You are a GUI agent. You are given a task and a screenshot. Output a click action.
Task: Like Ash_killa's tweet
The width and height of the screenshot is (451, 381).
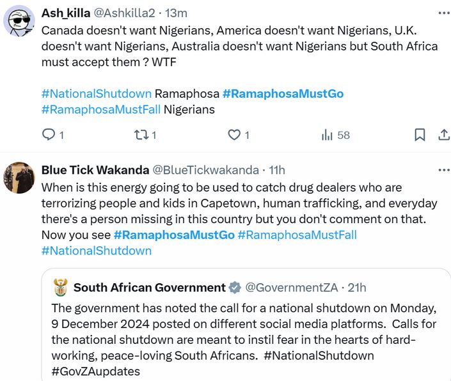pos(235,135)
